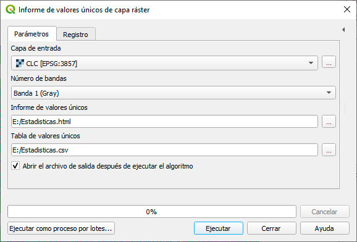This screenshot has width=357, height=242.
Task: Click the QGIS logo icon in title bar
Action: 10,9
